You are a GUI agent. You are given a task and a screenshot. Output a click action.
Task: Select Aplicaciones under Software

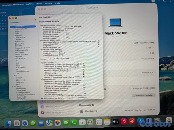(x=21, y=90)
